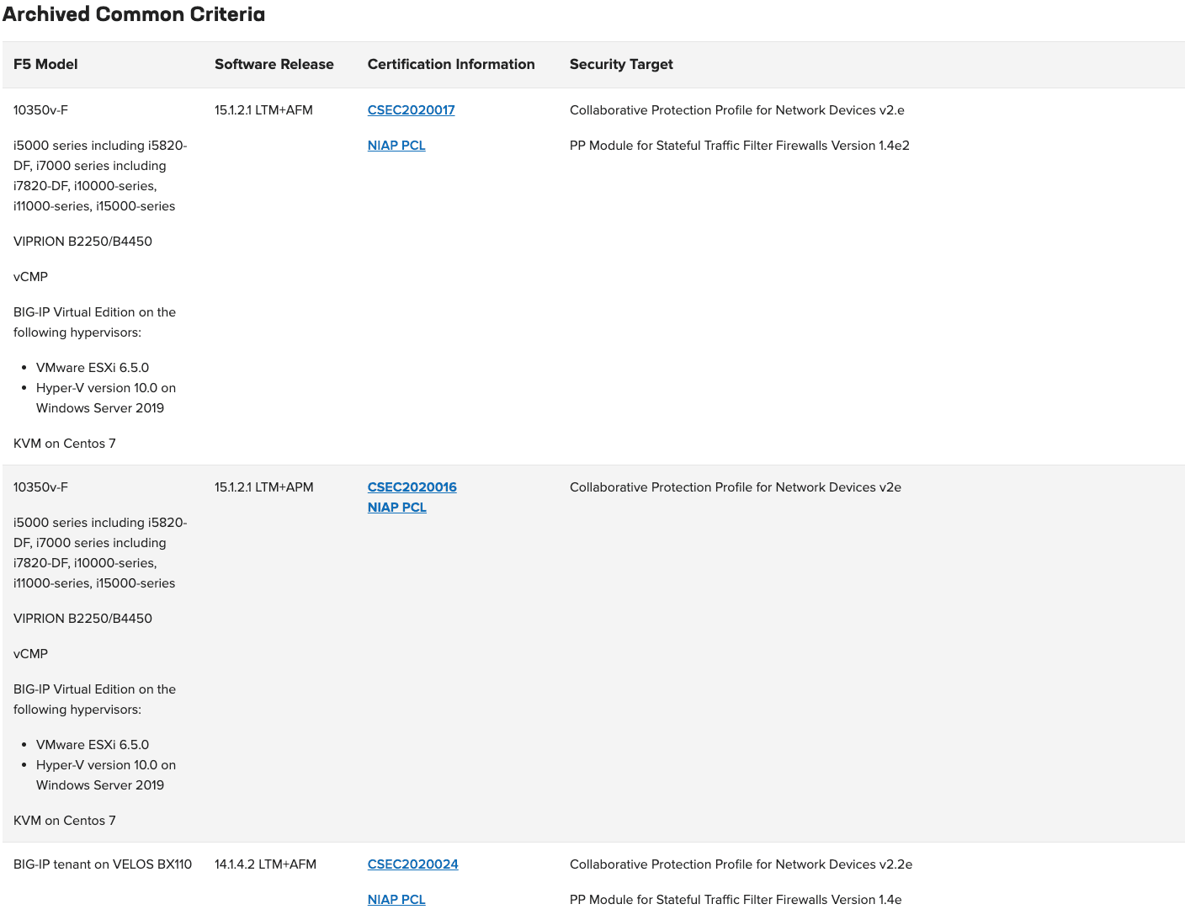
Task: Click KVM on Centos 7 in first row
Action: (65, 443)
